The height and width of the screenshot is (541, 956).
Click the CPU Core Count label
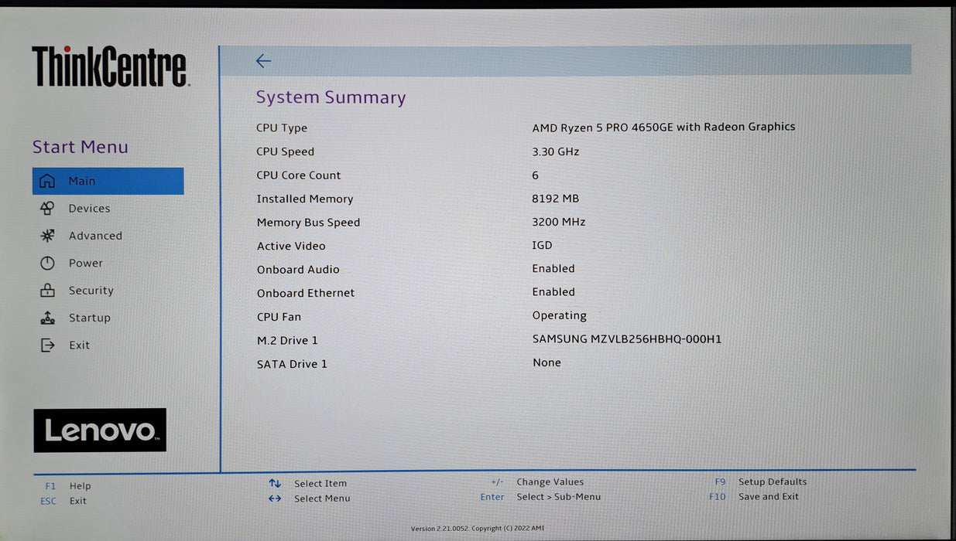pos(298,175)
